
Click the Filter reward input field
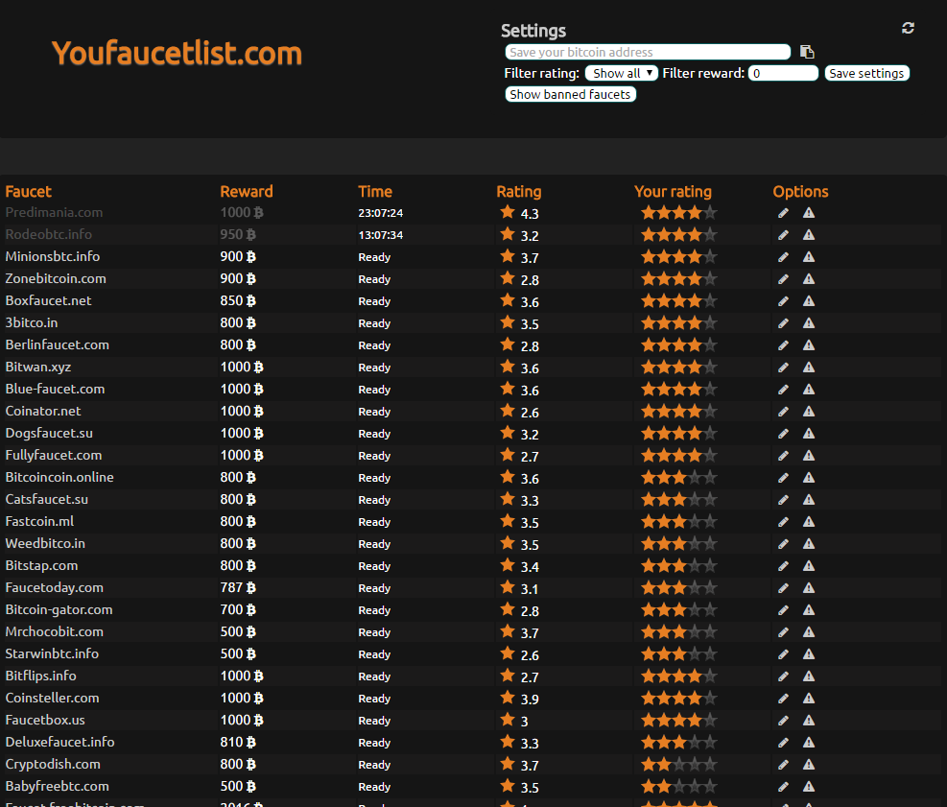[783, 73]
